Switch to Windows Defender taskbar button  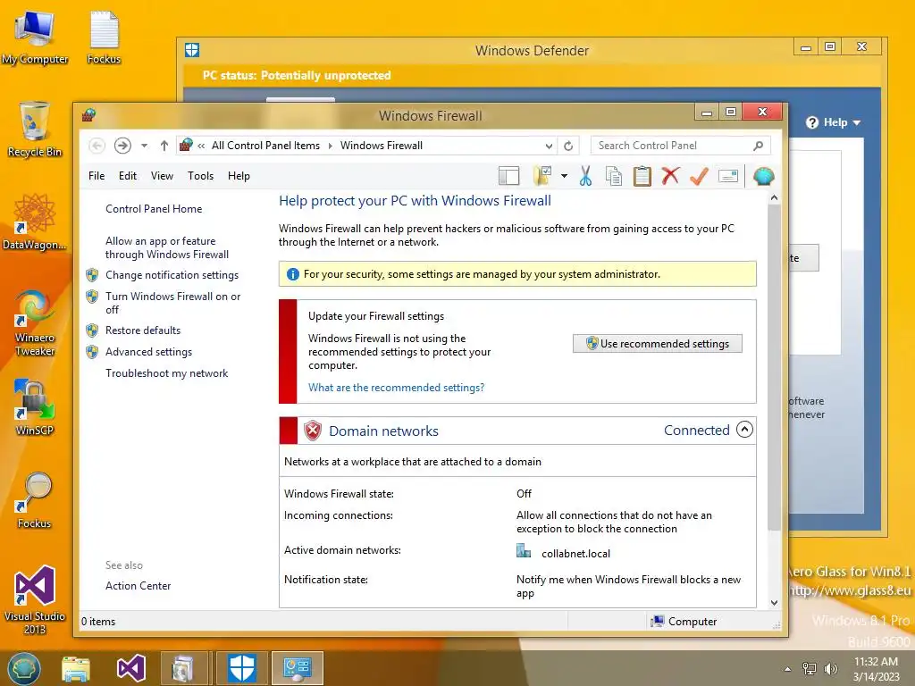241,668
